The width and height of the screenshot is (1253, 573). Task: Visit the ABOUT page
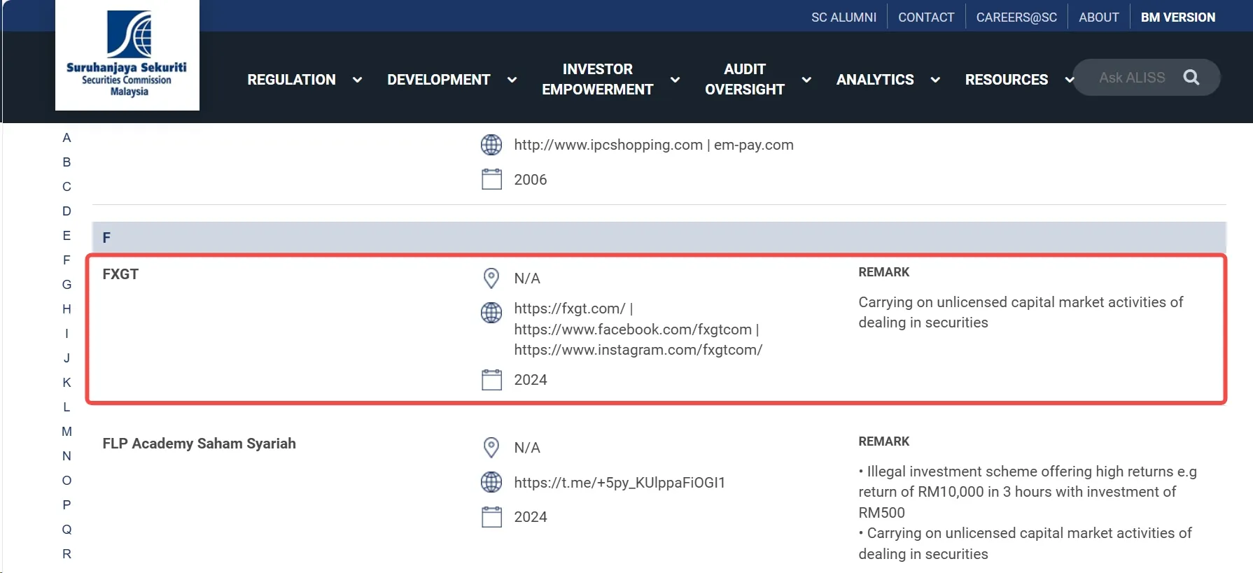(x=1099, y=17)
